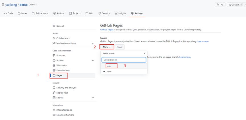Click the Security and analysis shield icon

(x=54, y=88)
